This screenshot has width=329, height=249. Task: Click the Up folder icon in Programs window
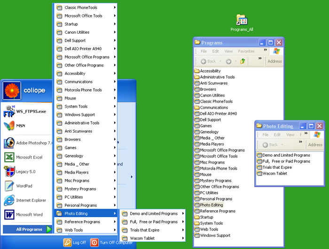tap(243, 61)
